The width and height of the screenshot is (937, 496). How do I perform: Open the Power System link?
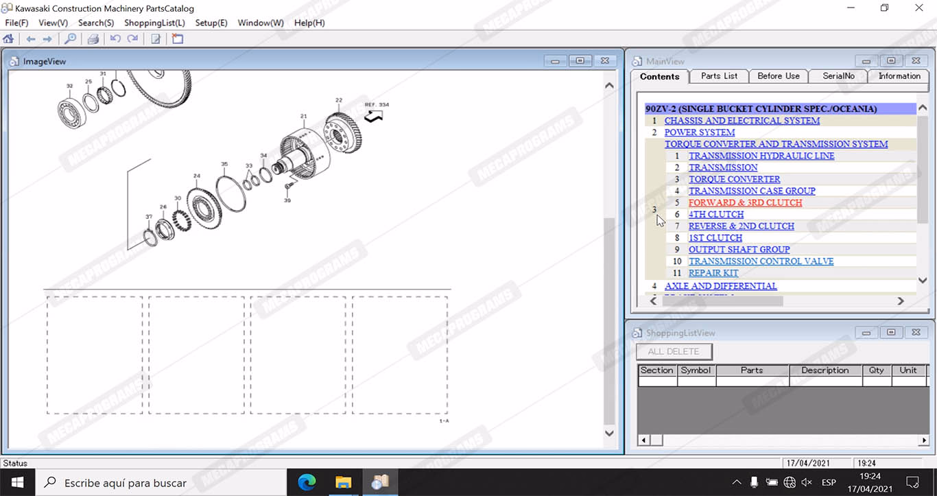tap(699, 132)
